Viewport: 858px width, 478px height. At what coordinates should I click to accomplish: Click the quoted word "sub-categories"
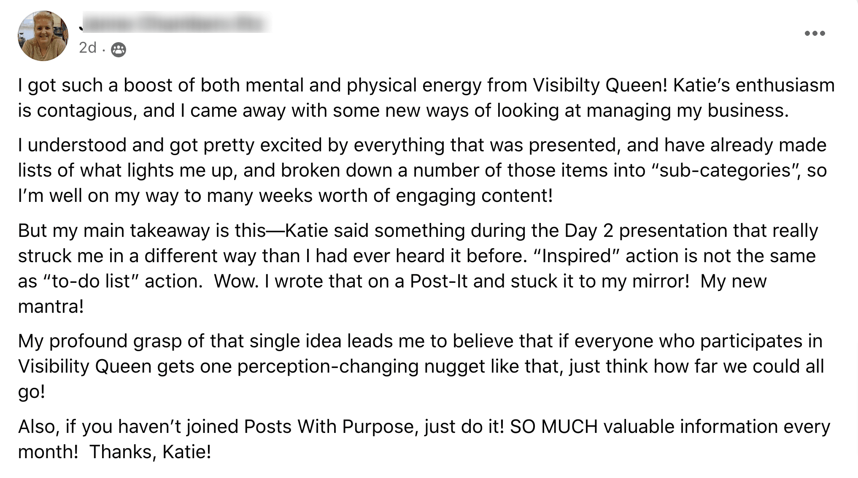pos(725,170)
